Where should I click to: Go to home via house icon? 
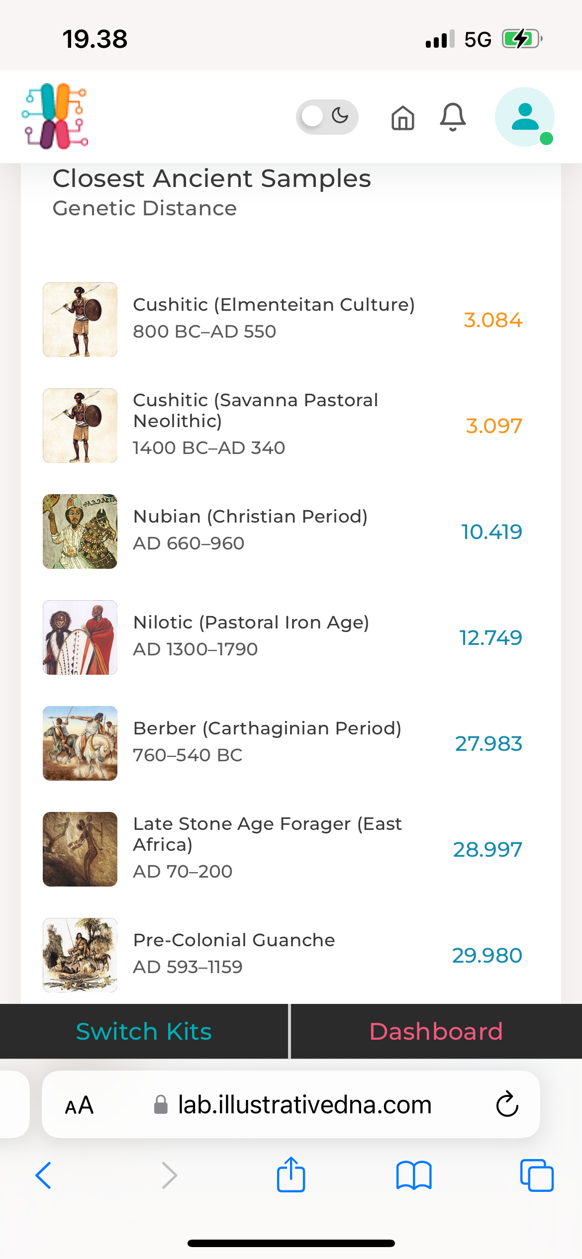[x=402, y=118]
